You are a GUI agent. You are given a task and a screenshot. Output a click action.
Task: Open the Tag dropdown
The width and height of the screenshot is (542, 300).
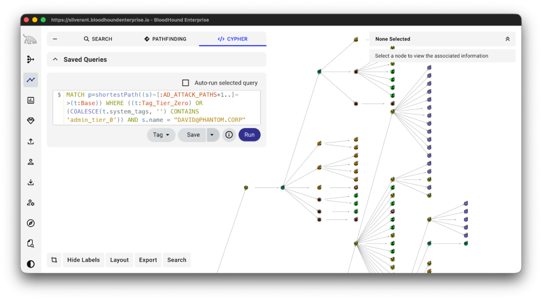(x=161, y=135)
